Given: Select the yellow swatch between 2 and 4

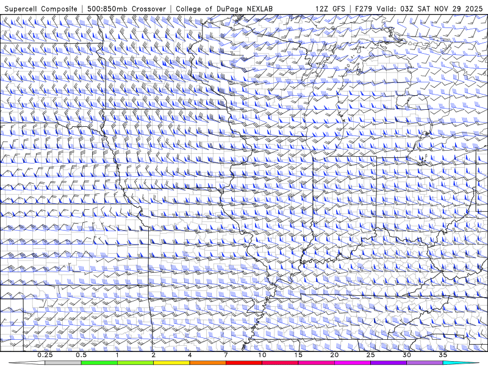Looking at the screenshot, I should pos(171,363).
